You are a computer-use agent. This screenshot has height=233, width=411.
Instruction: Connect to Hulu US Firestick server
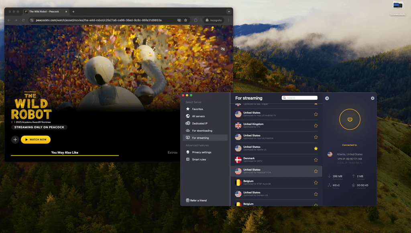276,137
